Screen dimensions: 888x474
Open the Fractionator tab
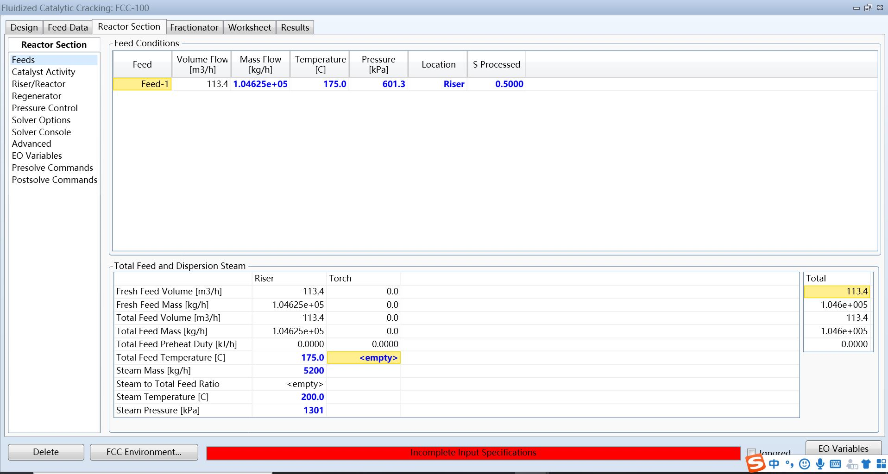coord(194,27)
